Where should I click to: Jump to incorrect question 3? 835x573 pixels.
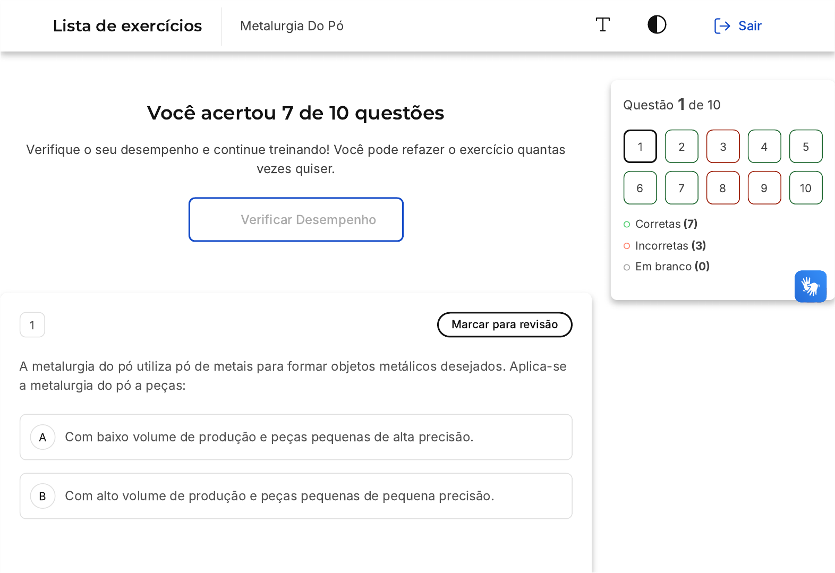click(x=722, y=147)
